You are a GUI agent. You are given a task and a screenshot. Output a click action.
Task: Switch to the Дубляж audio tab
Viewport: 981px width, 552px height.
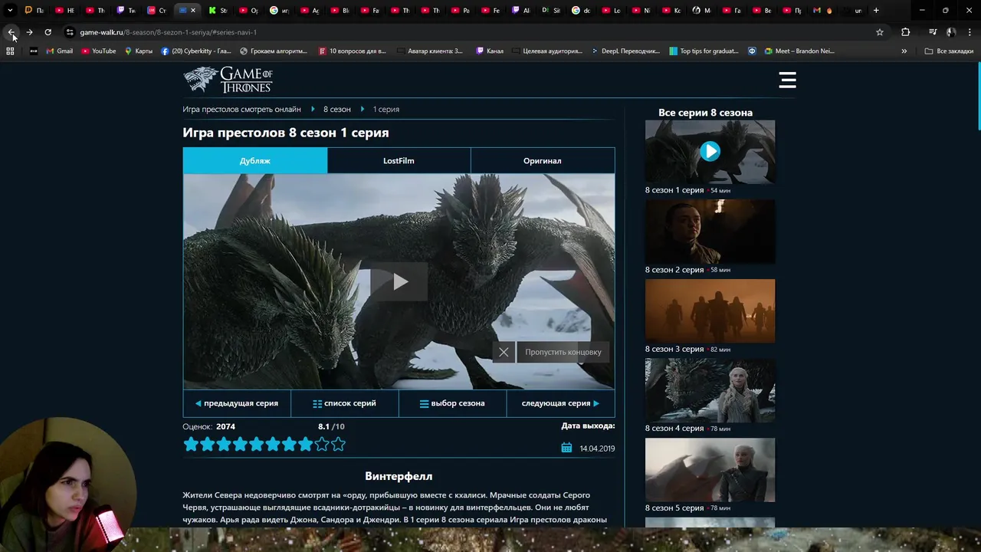(255, 161)
